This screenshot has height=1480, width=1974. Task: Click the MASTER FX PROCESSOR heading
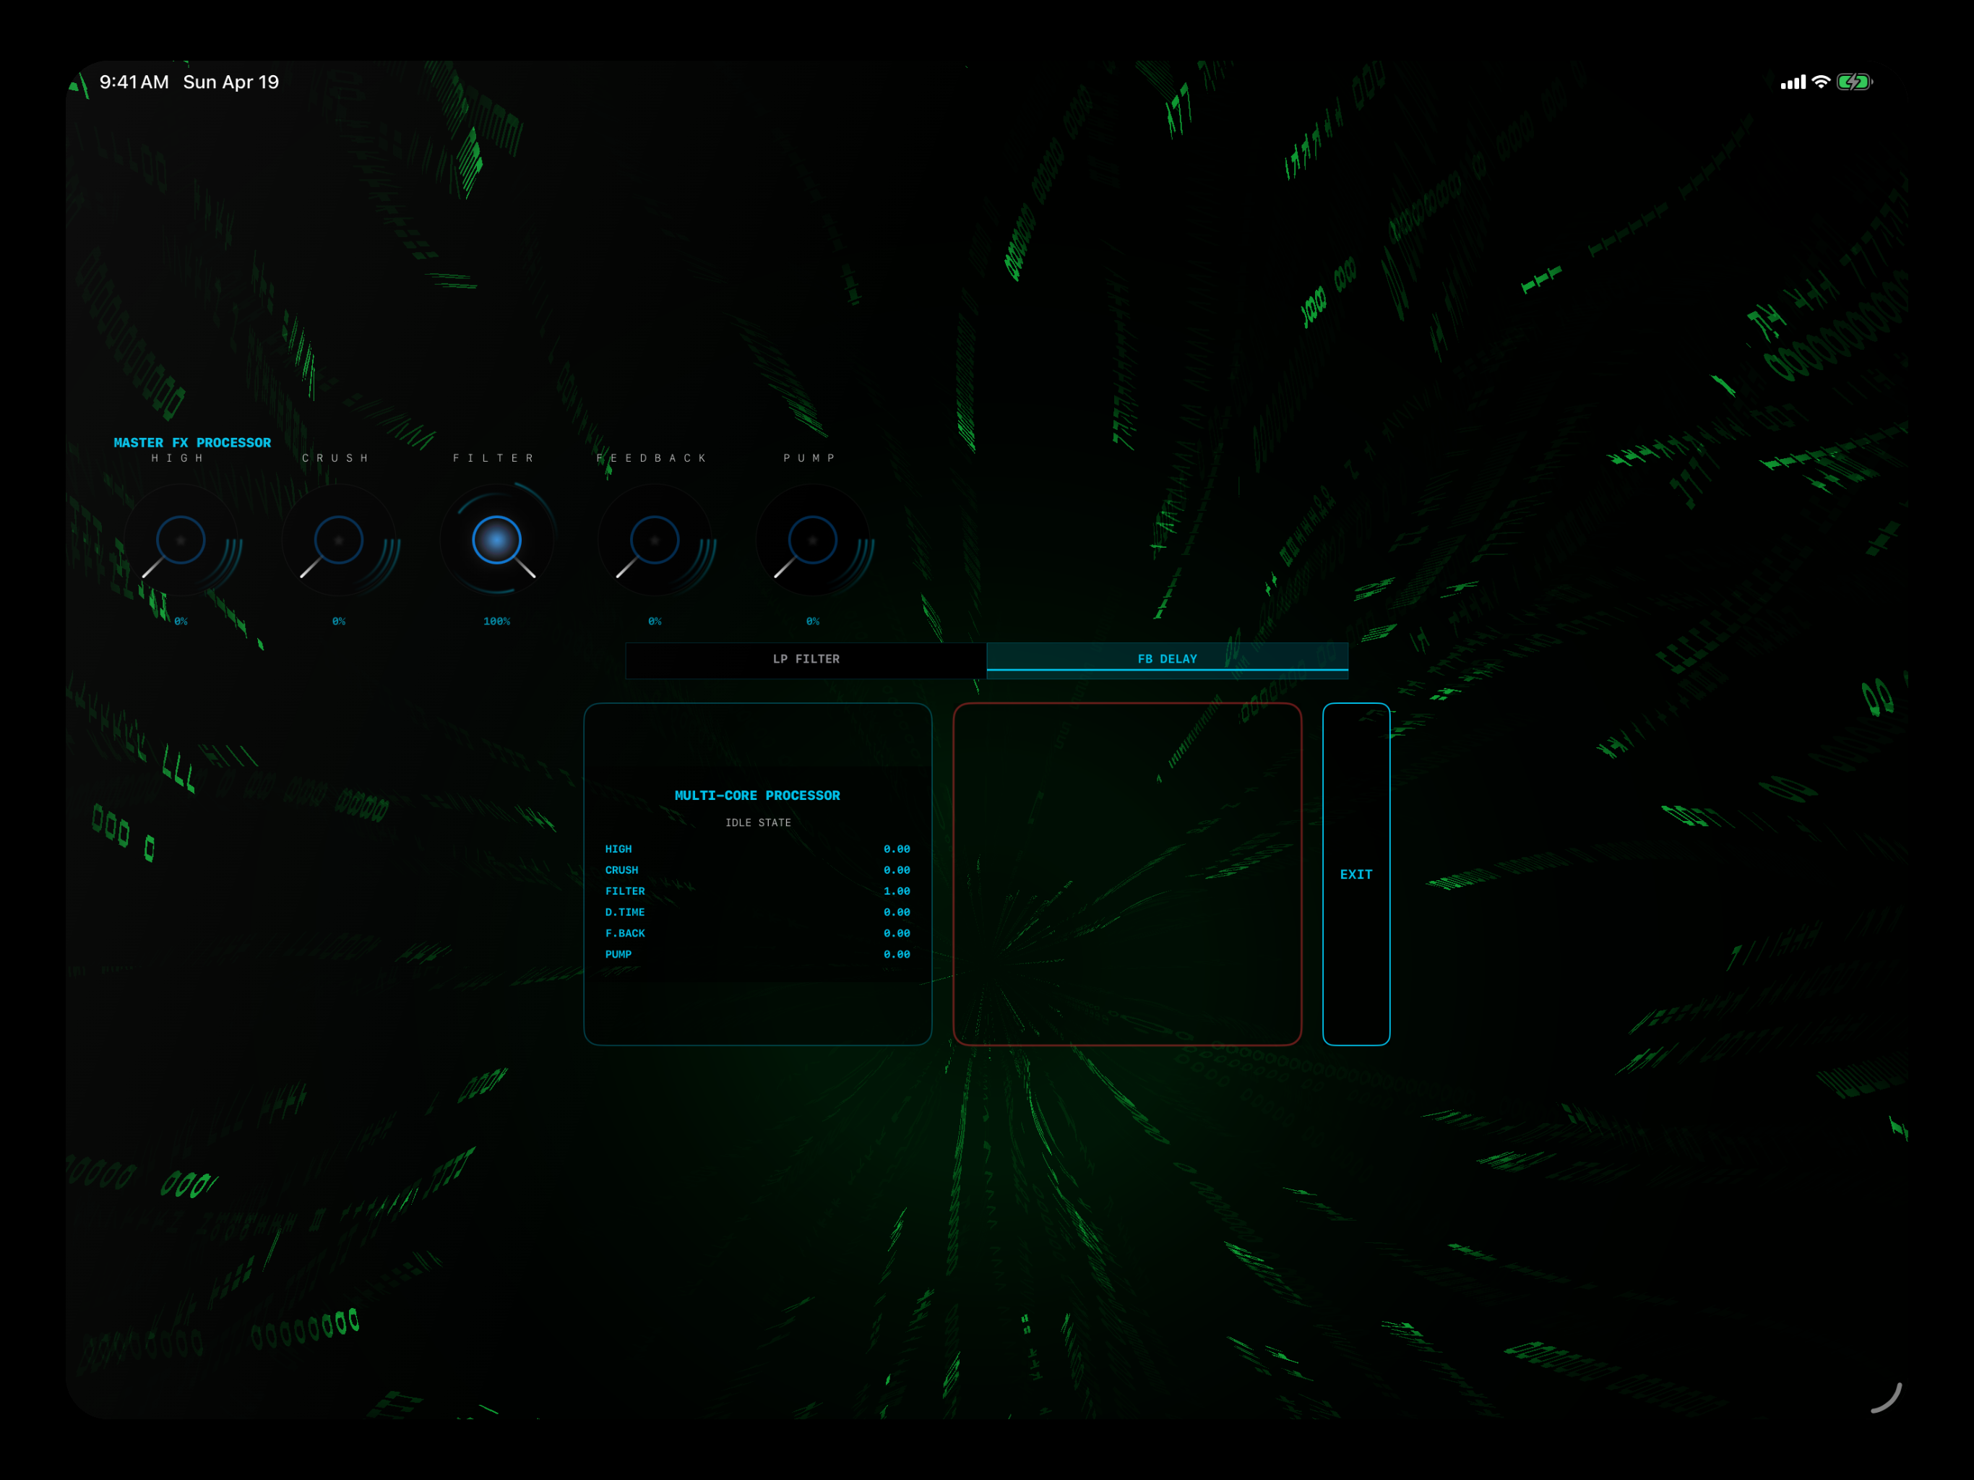(x=192, y=443)
